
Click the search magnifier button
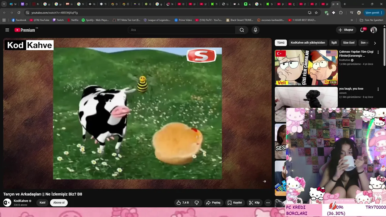click(242, 30)
